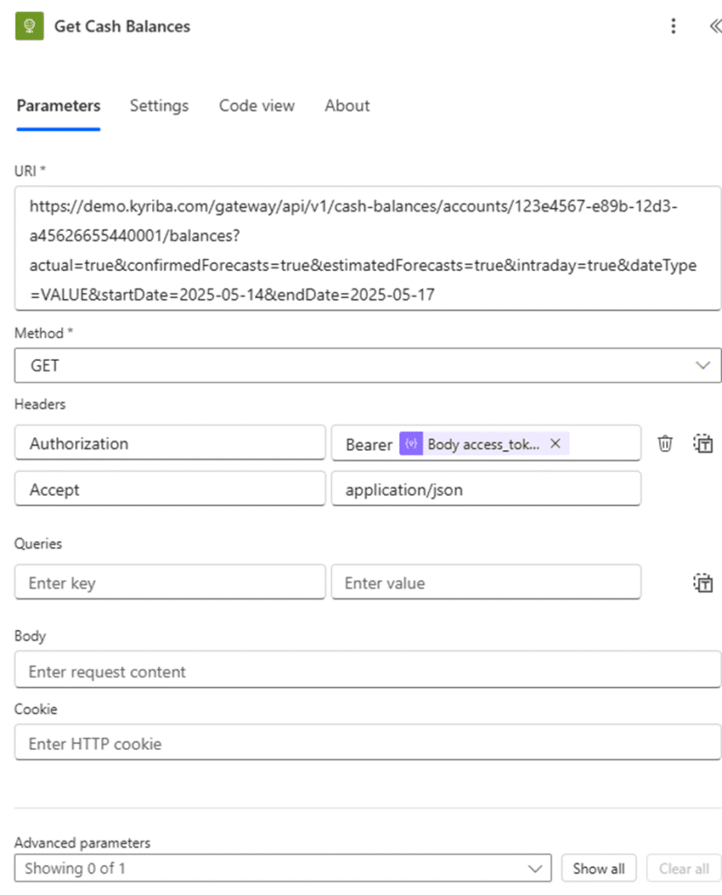The height and width of the screenshot is (895, 722).
Task: Switch Queries to text mode icon
Action: (704, 583)
